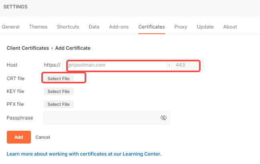This screenshot has height=164, width=260.
Task: Select File for CRT file
Action: [x=59, y=79]
